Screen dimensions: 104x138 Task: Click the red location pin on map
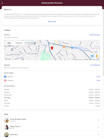coord(52,48)
